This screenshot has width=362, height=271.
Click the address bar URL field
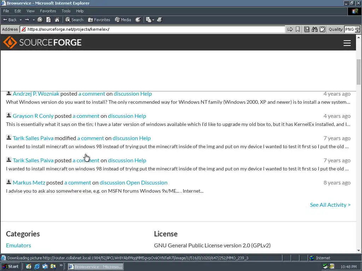point(152,29)
